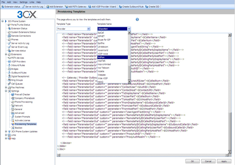Choose Skype for SIP template
Screen dimensions: 235x165
pyautogui.click(x=112, y=40)
